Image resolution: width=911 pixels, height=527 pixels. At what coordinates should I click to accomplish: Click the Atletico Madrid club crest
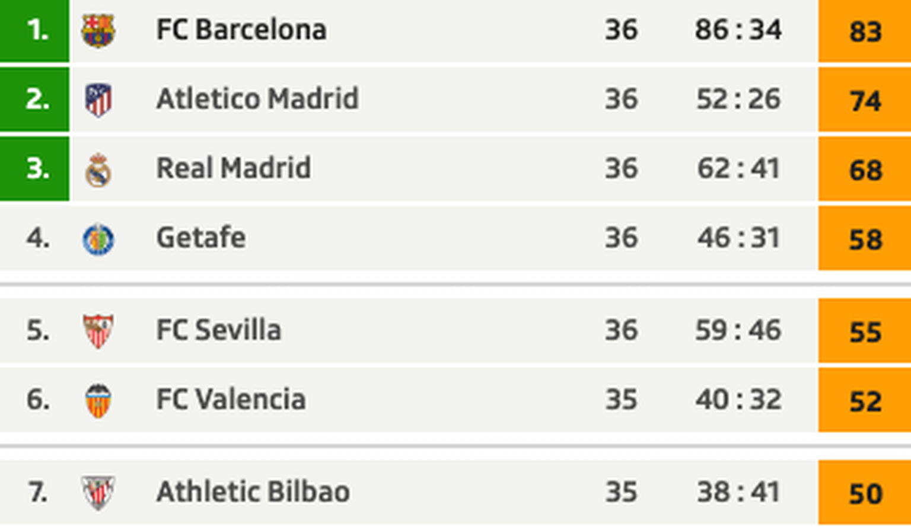(x=98, y=100)
